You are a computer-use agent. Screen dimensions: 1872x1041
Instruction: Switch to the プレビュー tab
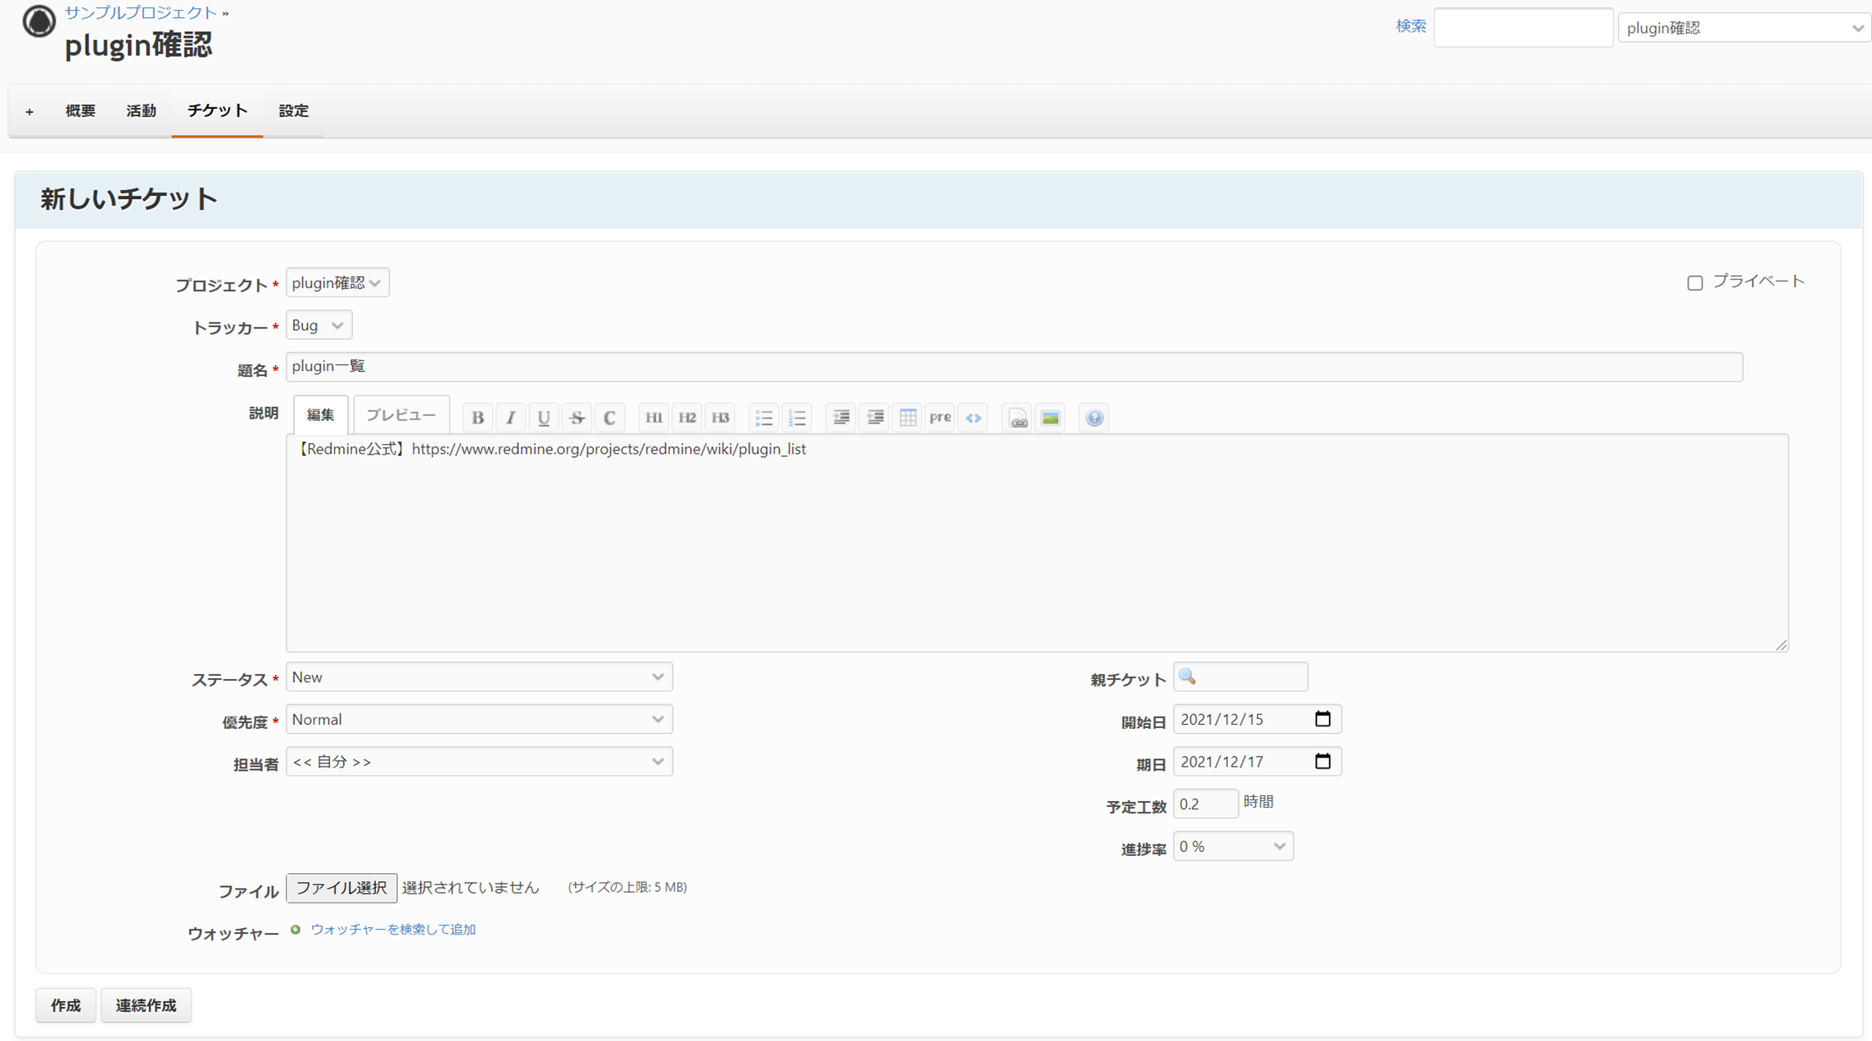400,415
